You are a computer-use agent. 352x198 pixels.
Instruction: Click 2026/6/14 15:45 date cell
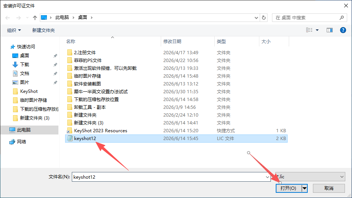pos(181,138)
